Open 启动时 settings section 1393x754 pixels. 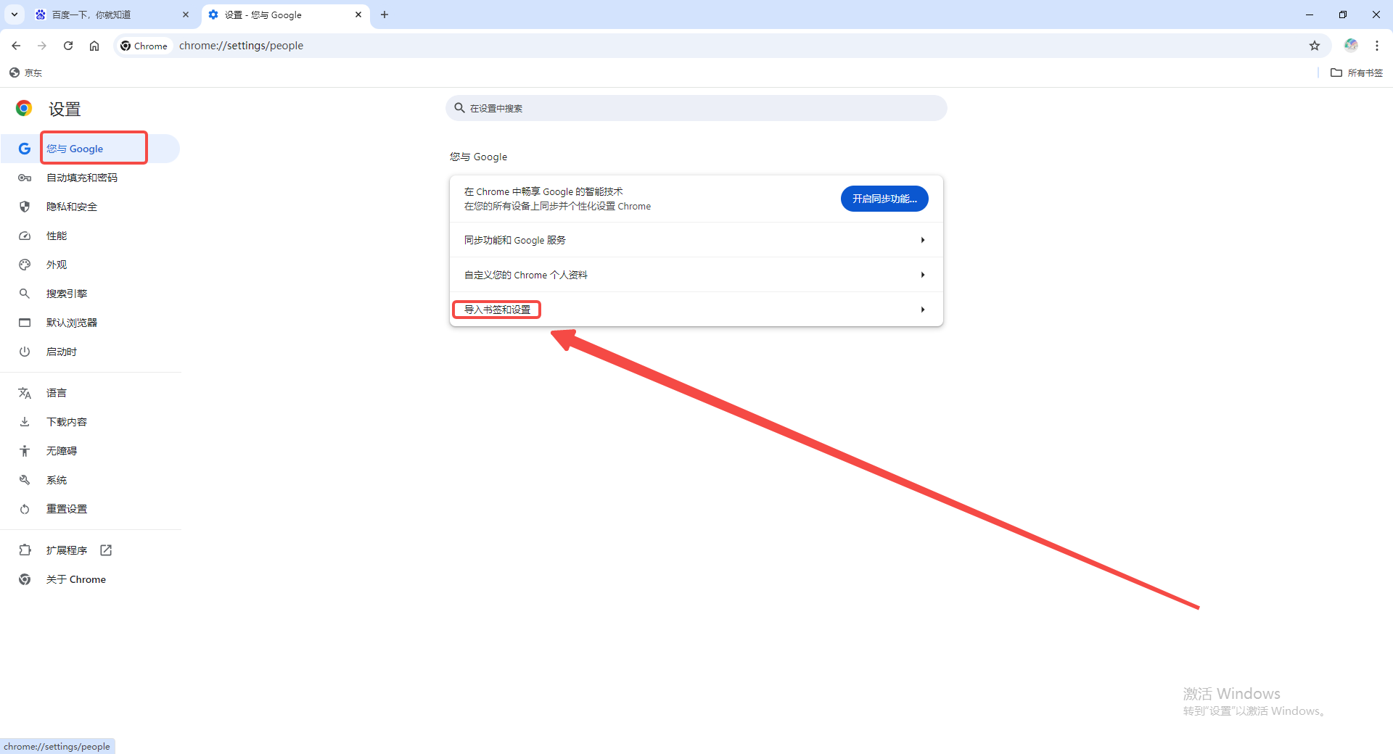point(91,352)
